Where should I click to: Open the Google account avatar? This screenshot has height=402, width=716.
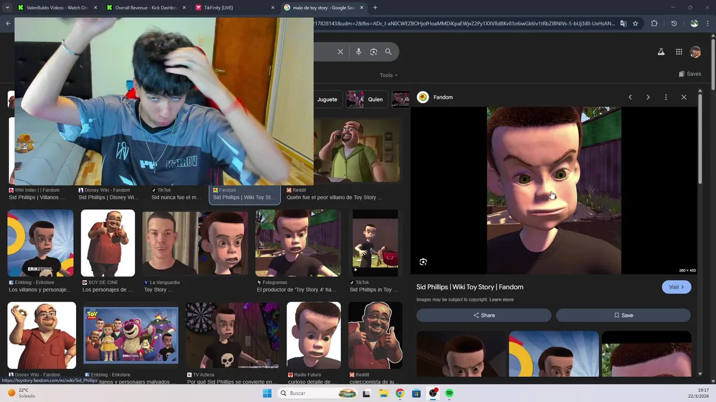click(695, 52)
